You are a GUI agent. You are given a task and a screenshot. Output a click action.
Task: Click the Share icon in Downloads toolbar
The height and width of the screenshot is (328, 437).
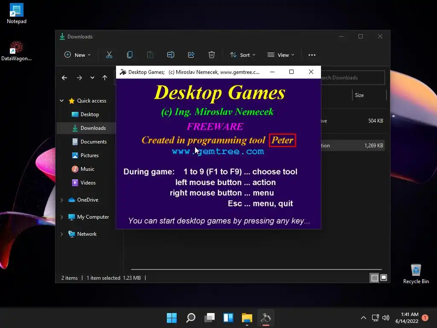coord(191,55)
